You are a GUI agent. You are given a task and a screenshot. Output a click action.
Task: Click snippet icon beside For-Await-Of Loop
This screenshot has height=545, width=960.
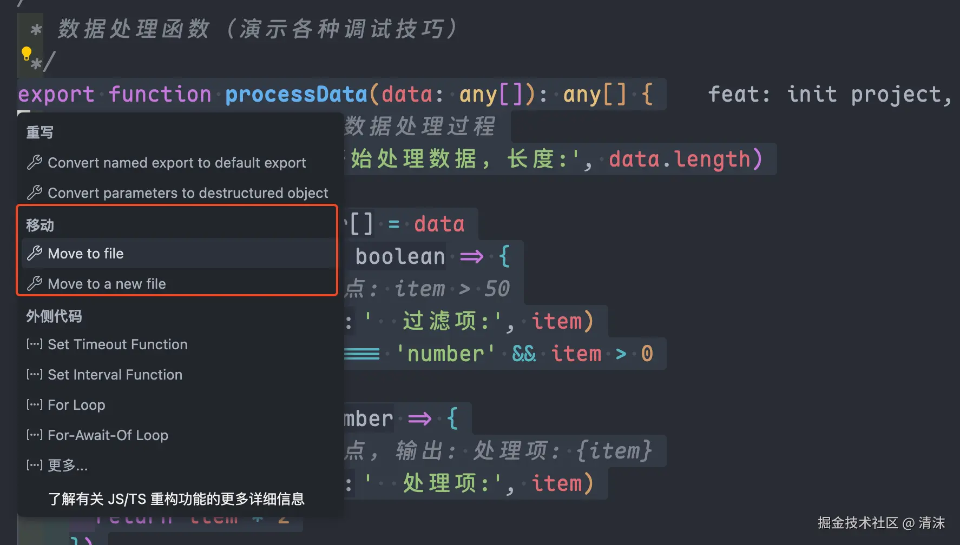coord(34,435)
